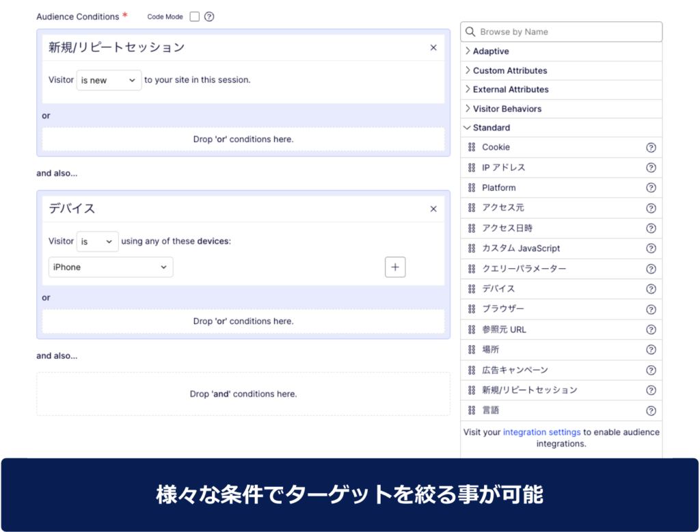Viewport: 700px width, 532px height.
Task: Open the integration settings link
Action: pyautogui.click(x=541, y=432)
